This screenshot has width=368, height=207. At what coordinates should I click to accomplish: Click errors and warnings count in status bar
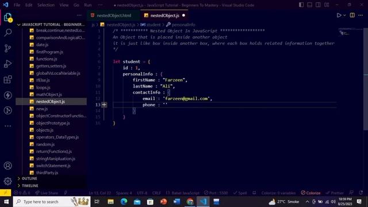(x=22, y=193)
